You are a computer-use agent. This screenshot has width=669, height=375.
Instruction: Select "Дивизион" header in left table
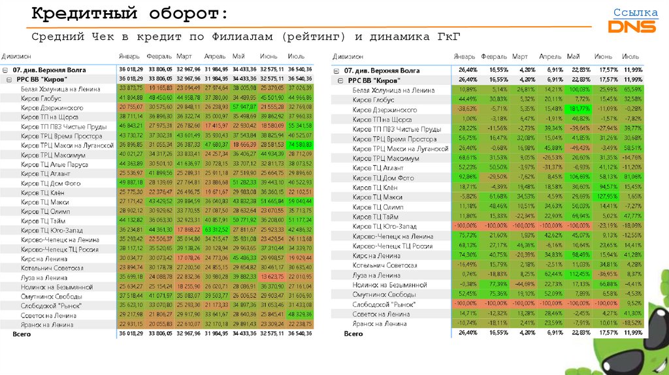pyautogui.click(x=16, y=56)
